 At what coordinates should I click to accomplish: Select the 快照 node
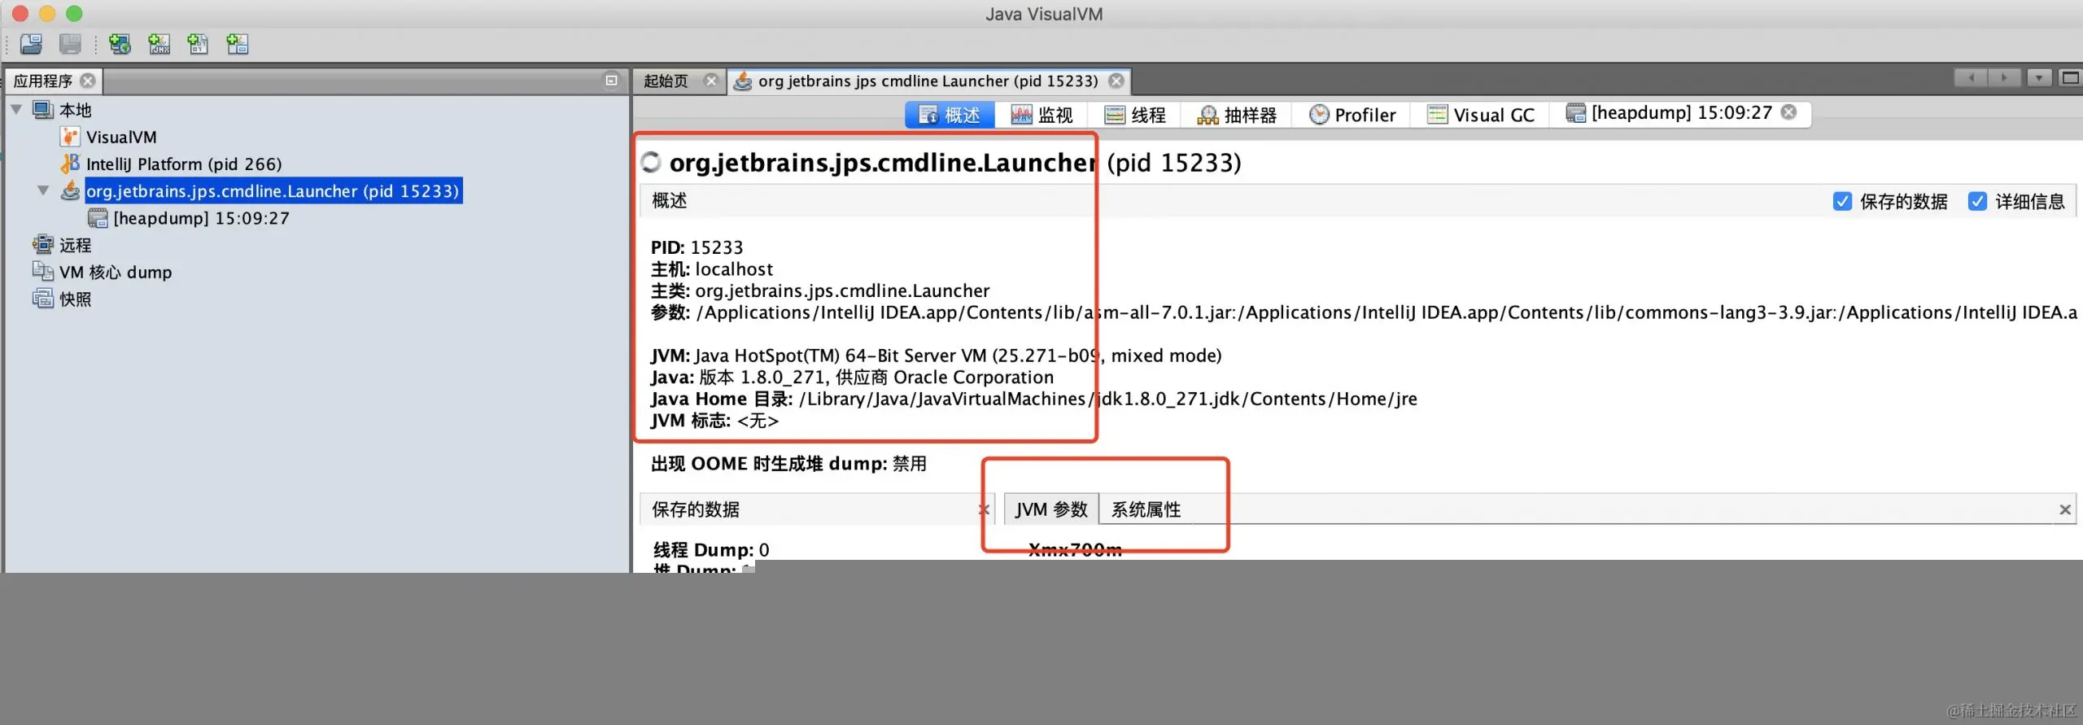point(75,299)
